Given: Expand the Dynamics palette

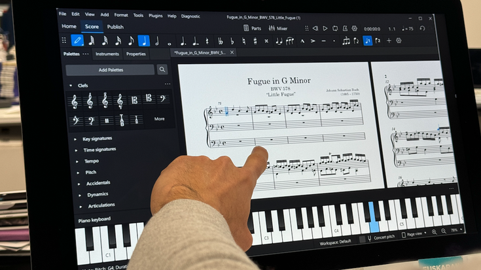Looking at the screenshot, I should point(80,195).
